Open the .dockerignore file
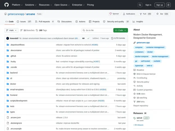Screen dimensions: 175x131 pos(16,123)
